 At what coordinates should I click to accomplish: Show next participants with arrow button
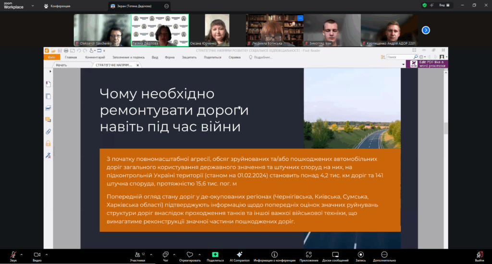tap(426, 30)
